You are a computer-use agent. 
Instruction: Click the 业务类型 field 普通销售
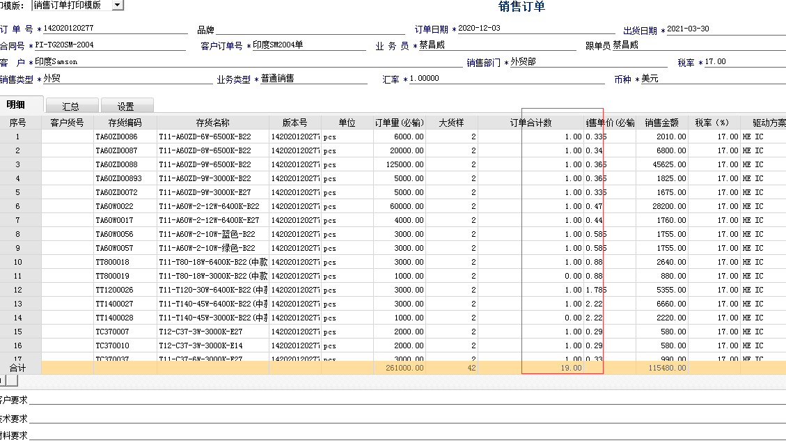pyautogui.click(x=313, y=78)
